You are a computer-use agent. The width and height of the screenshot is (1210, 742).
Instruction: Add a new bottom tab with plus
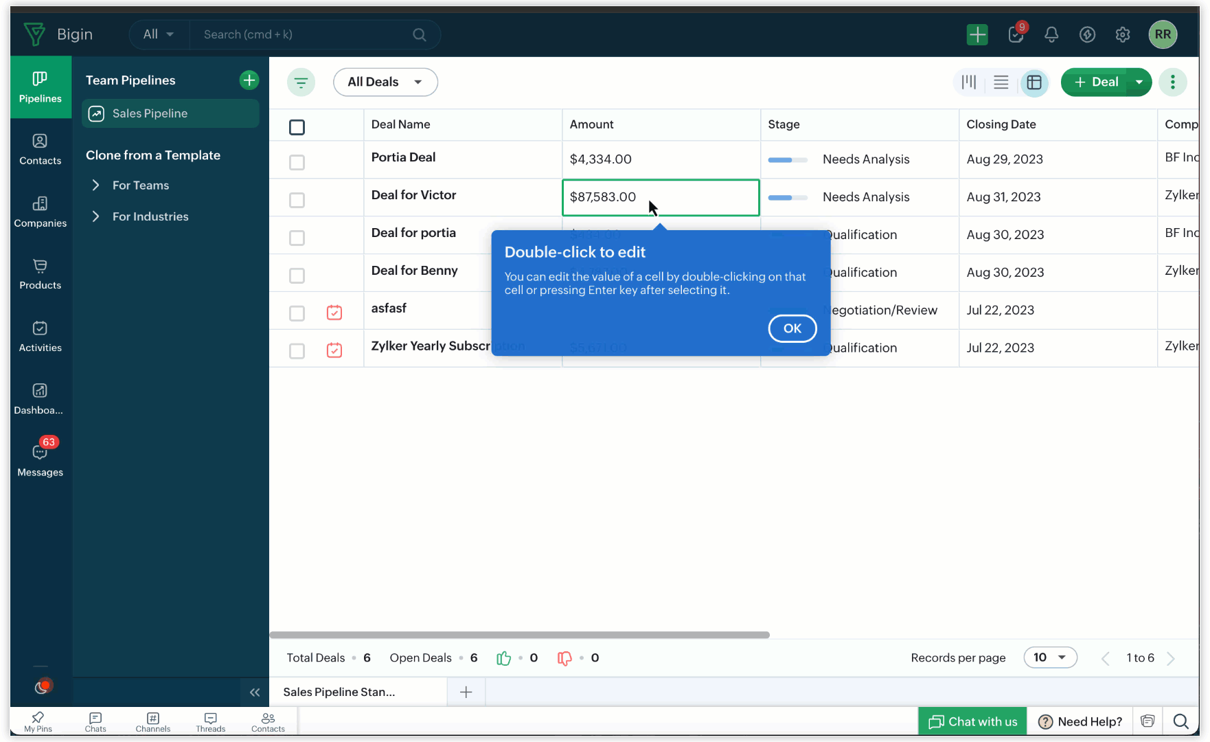466,692
